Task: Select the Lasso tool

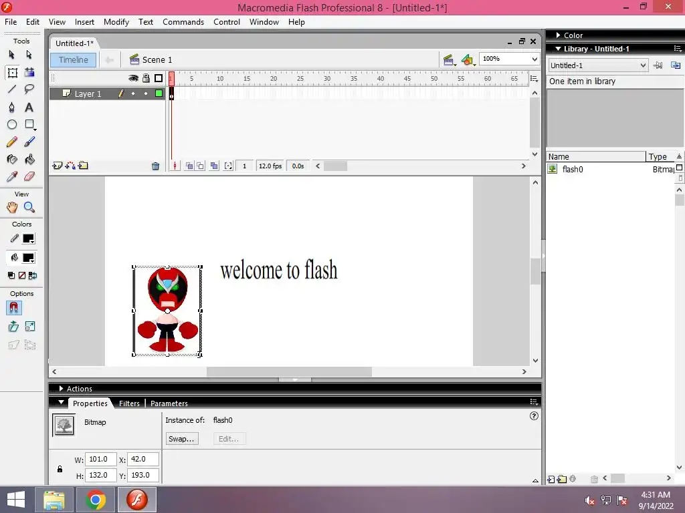Action: pos(29,90)
